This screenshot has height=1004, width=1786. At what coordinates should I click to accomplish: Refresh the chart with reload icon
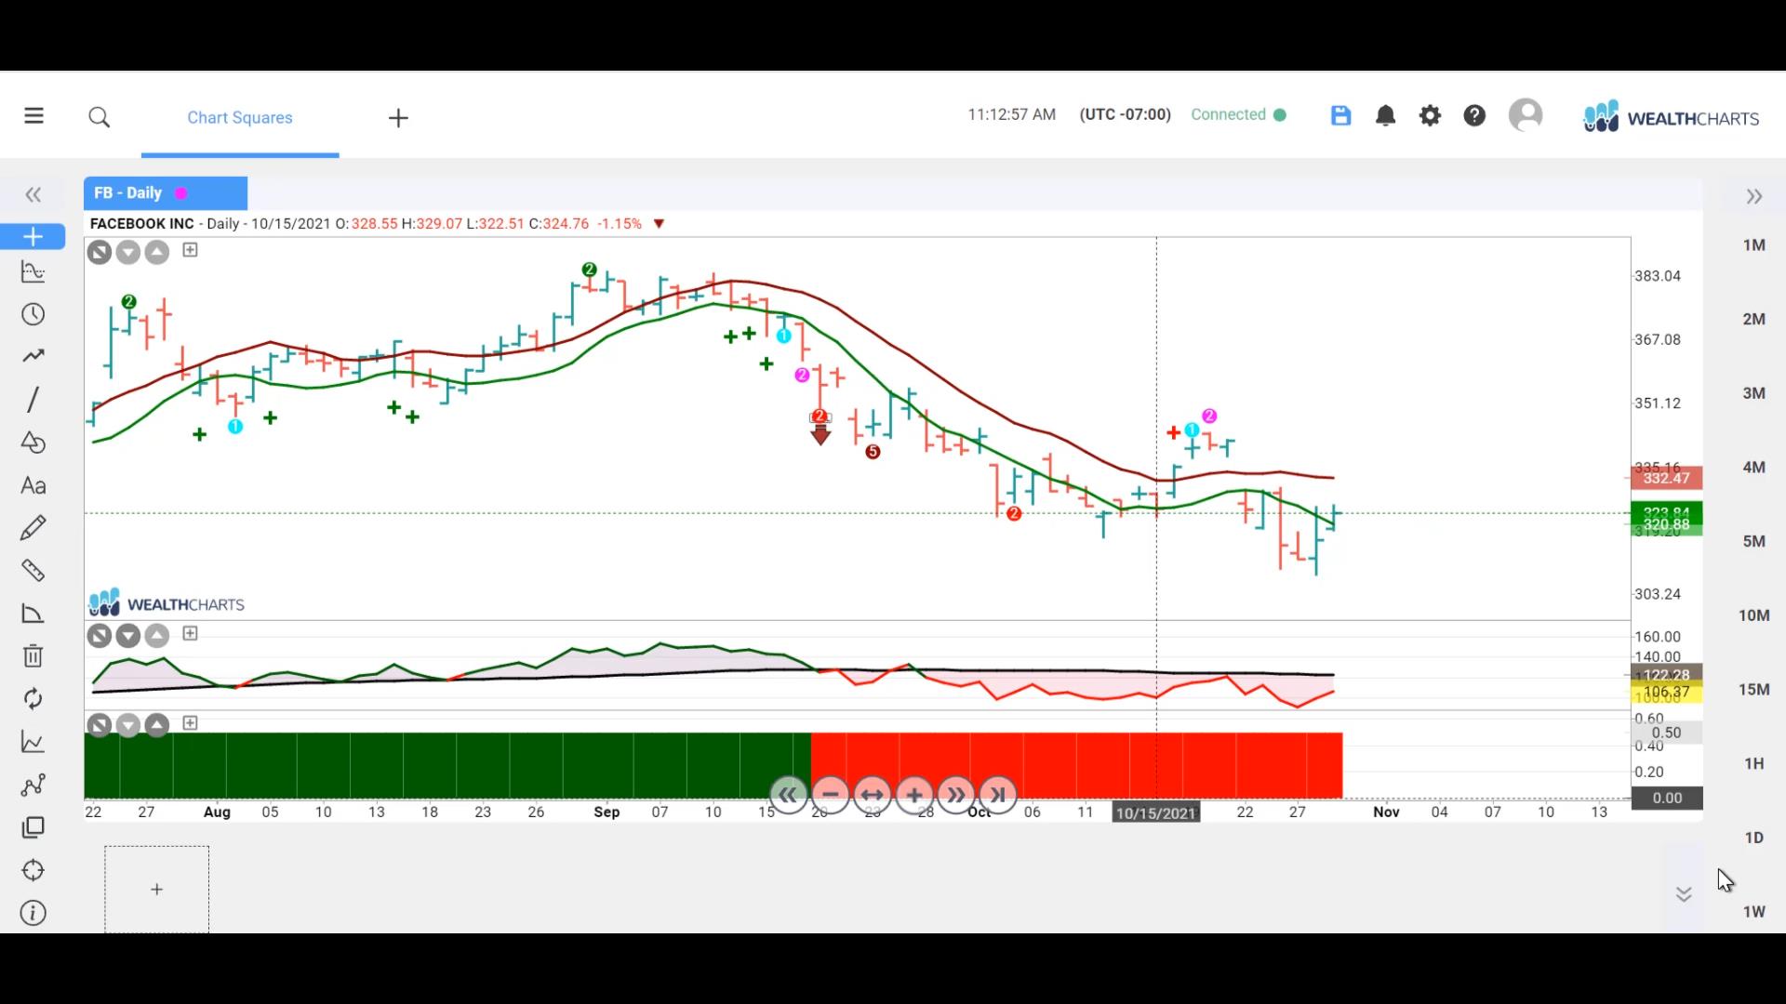[33, 699]
